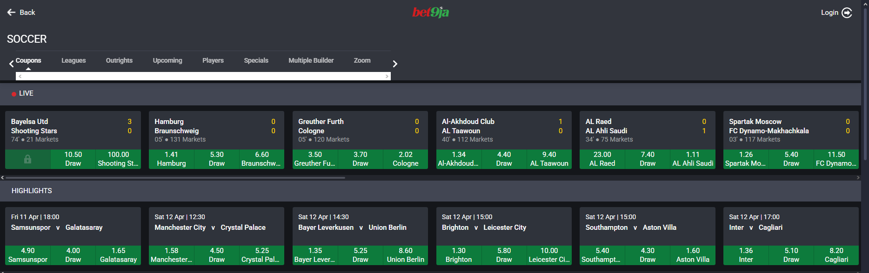
Task: Open the Southampton v Aston Villa fixture
Action: 648,227
